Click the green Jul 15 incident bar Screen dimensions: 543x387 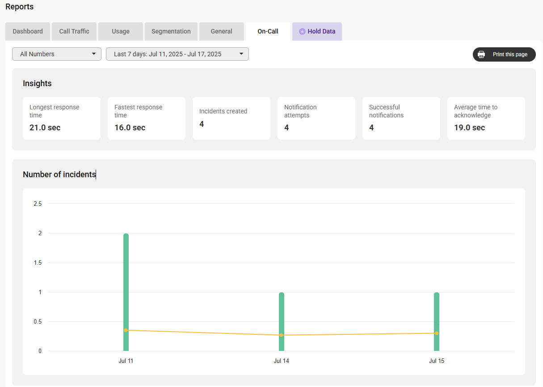coord(437,321)
